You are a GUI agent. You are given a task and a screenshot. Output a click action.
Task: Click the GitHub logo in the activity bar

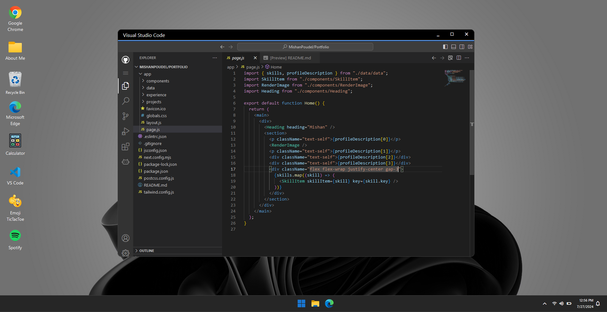[x=126, y=60]
